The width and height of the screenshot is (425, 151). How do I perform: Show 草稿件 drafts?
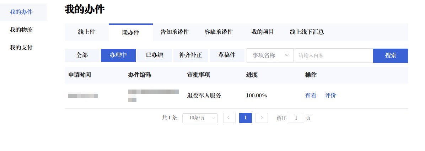coord(227,55)
